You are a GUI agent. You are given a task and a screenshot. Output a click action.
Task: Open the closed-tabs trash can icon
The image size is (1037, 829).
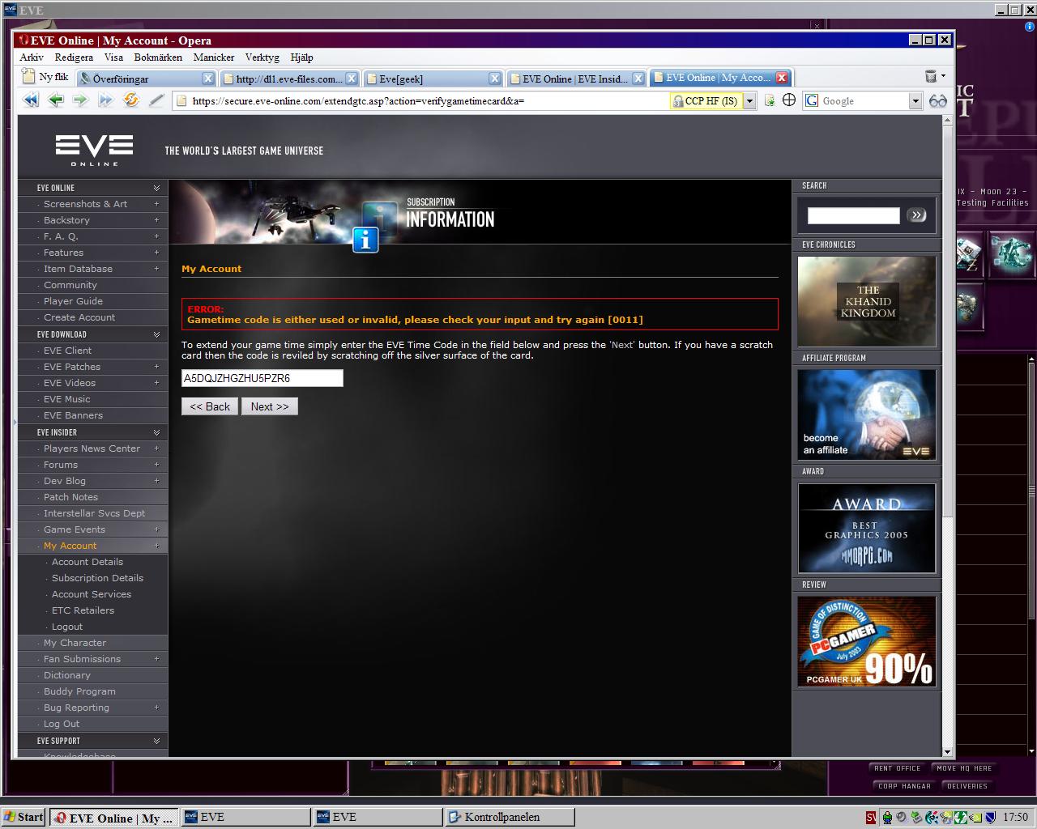tap(932, 76)
